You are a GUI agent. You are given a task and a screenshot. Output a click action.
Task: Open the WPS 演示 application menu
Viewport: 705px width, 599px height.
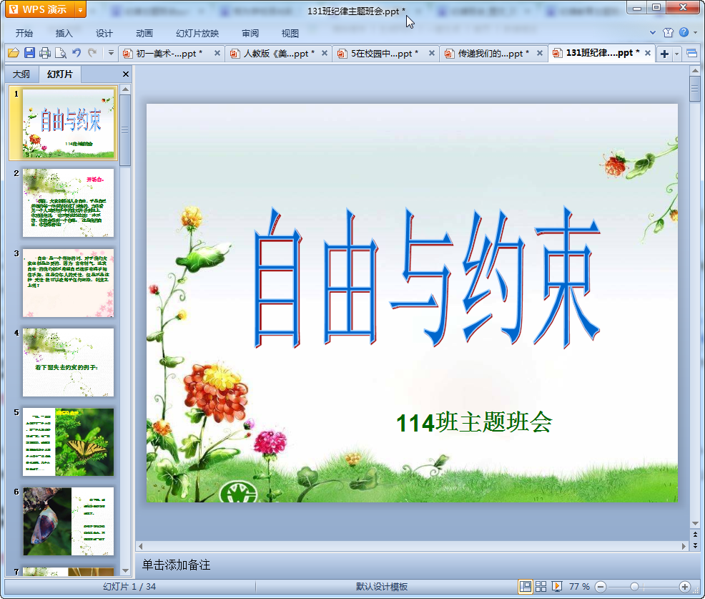(x=40, y=9)
